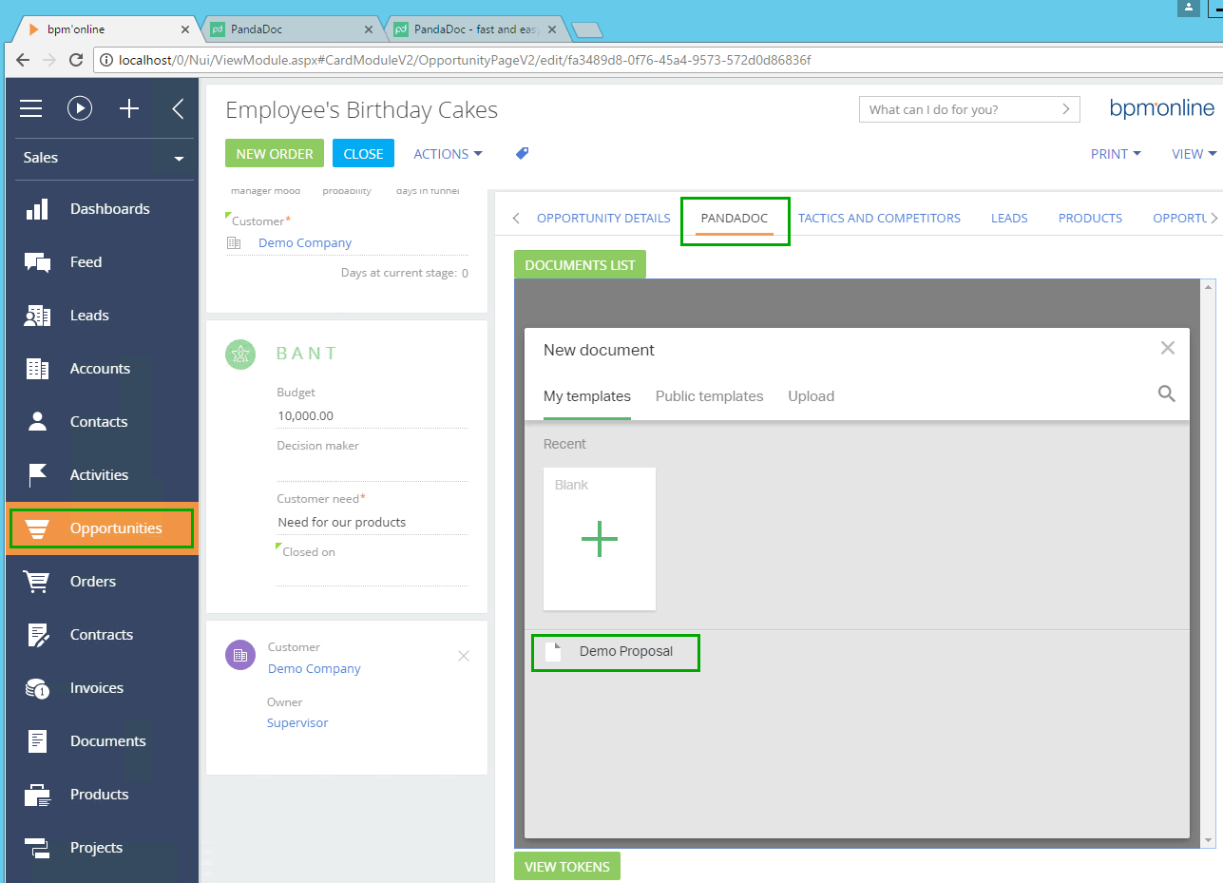Click the search icon in New document dialog

point(1167,394)
